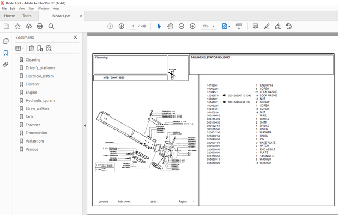The height and width of the screenshot is (215, 338).
Task: Click the page number field
Action: (133, 26)
